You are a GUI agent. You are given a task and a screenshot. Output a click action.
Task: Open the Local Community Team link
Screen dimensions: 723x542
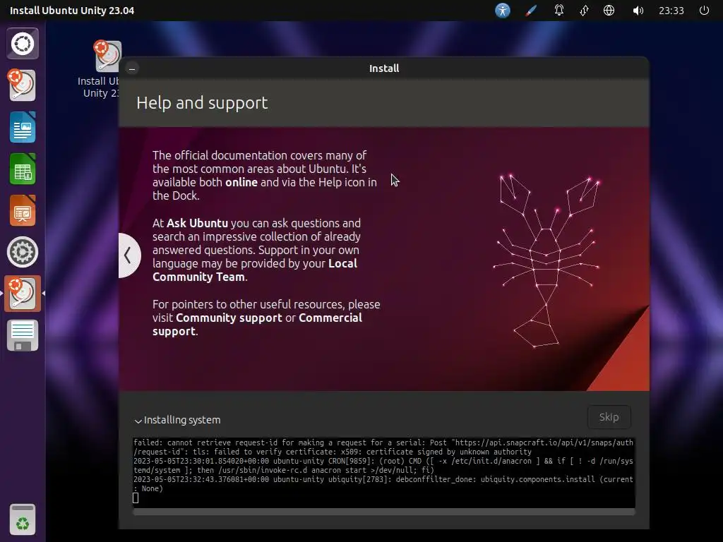[255, 270]
